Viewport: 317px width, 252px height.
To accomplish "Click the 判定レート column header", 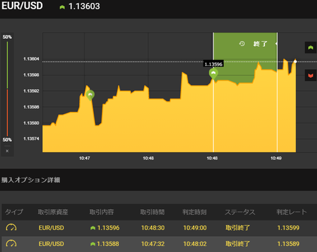I will click(291, 212).
